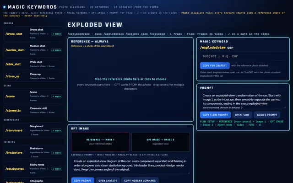Select the /drone_shot keyword card

pos(33,34)
